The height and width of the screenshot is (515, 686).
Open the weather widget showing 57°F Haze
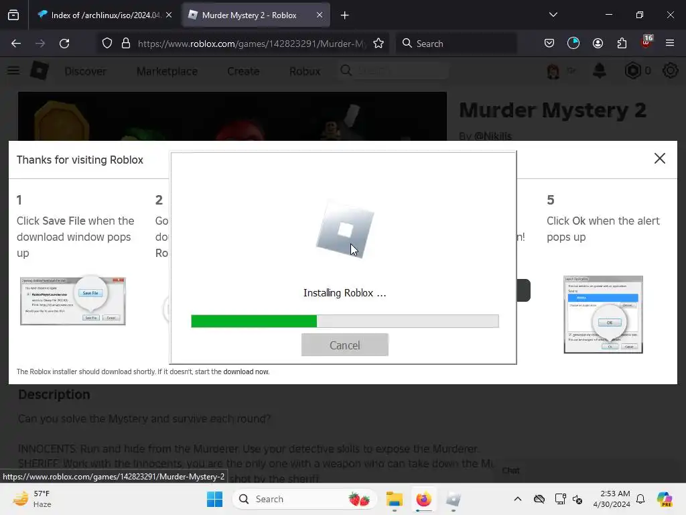tap(32, 499)
